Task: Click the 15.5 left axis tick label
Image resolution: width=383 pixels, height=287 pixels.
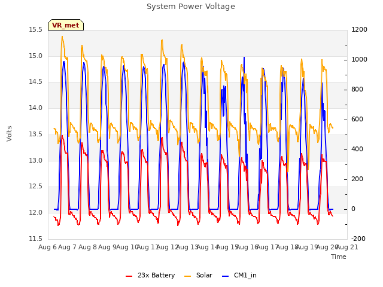Action: 36,30
